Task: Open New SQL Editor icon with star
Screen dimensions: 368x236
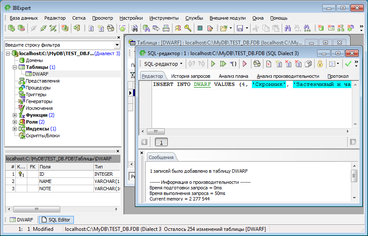Action: 101,29
